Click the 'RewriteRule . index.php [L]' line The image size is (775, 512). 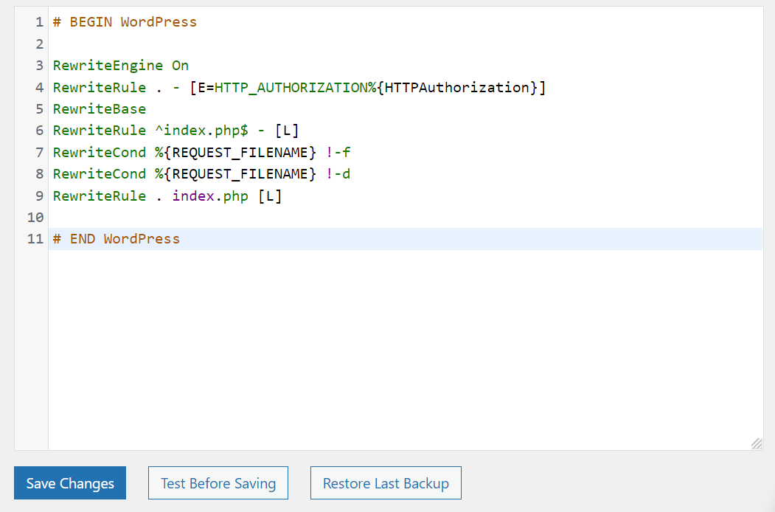(x=167, y=196)
